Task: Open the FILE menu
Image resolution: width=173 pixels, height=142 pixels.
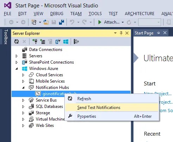Action: tap(8, 14)
